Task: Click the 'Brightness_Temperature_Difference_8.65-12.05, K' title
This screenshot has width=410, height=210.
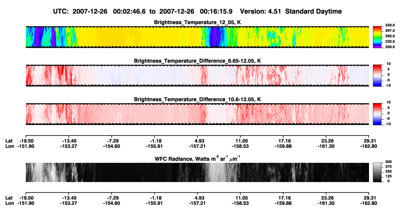Action: tap(197, 61)
